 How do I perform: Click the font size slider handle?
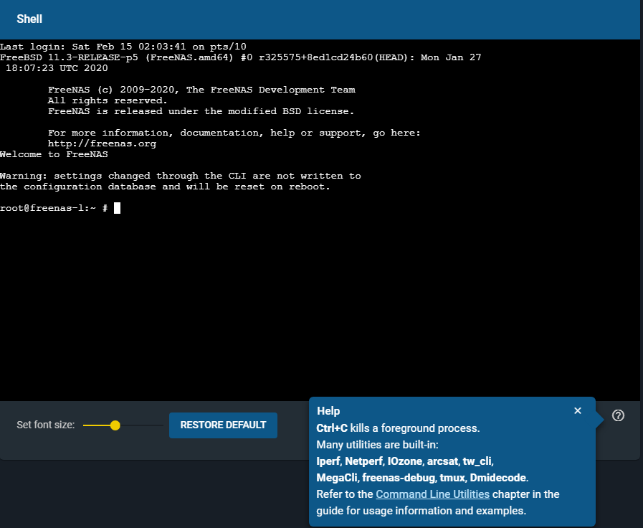pos(115,425)
